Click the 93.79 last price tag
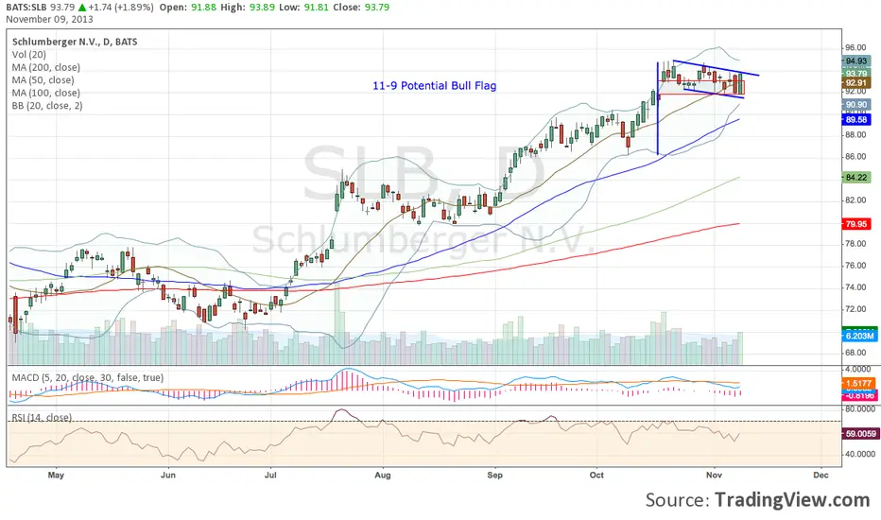881x520 pixels. (x=856, y=73)
